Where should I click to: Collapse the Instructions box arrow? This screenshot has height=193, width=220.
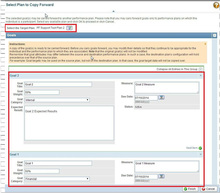(205, 44)
